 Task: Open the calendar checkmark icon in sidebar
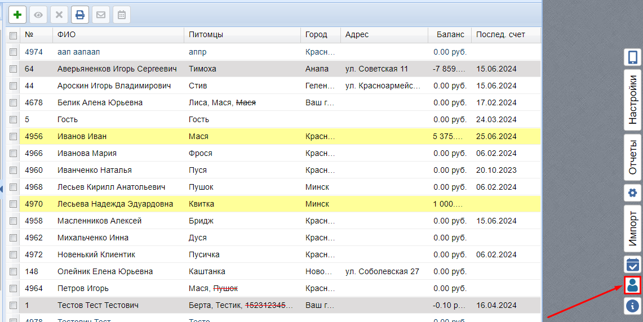coord(632,264)
